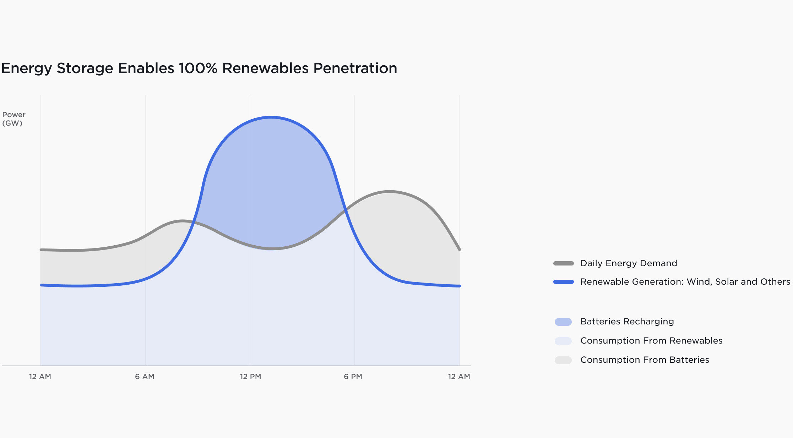Screen dimensions: 793x438
Task: Click the Batteries Recharging legend swatch
Action: click(563, 322)
